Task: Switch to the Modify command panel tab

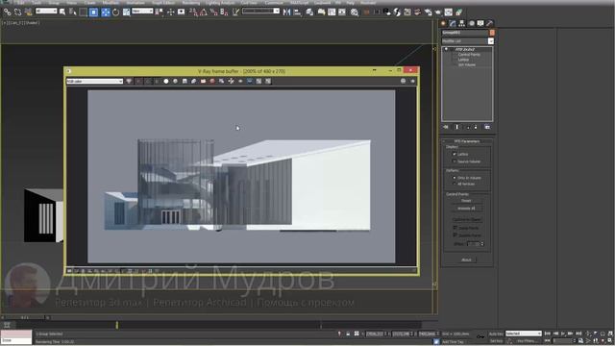Action: pos(453,23)
